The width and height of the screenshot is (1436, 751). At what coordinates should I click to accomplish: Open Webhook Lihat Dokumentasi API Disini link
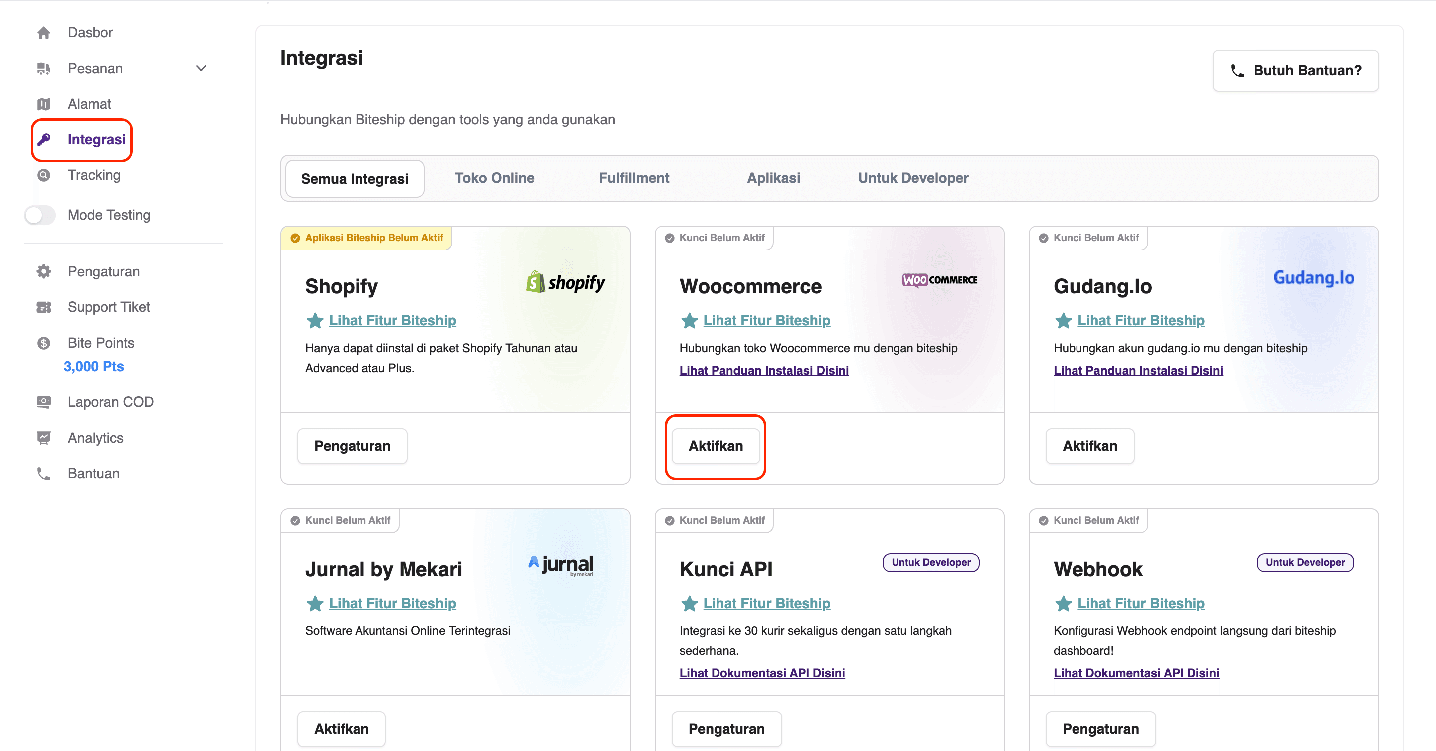(x=1135, y=674)
